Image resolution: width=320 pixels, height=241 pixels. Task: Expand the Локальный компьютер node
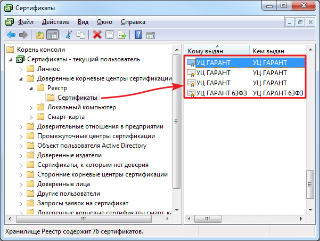coord(31,107)
